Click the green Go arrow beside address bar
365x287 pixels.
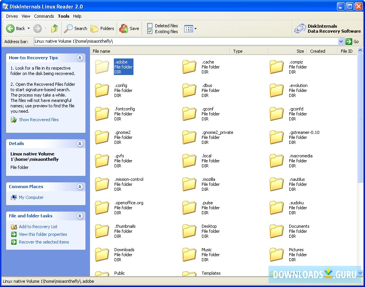(348, 42)
